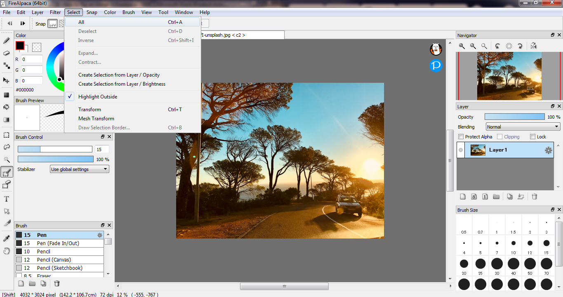Toggle Layer1 visibility dot
563x297 pixels.
click(x=461, y=150)
